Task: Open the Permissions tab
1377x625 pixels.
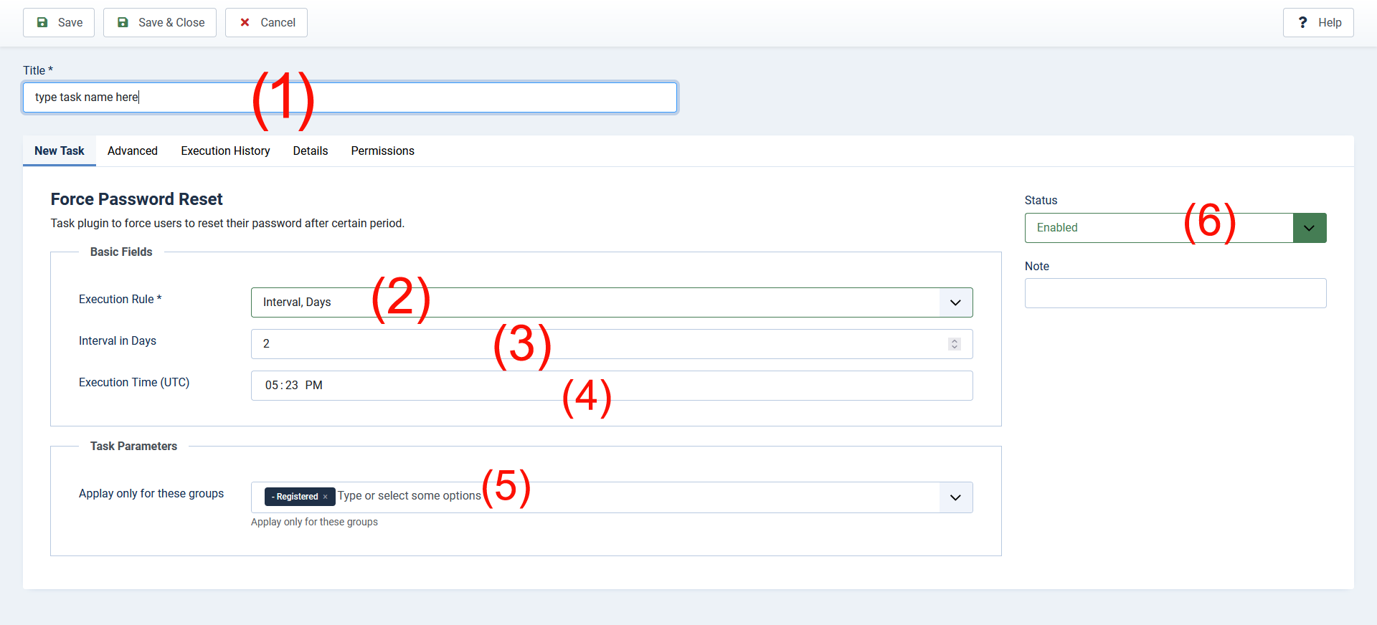Action: pyautogui.click(x=382, y=151)
